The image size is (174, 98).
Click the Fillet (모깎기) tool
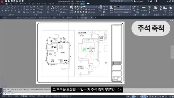41,10
